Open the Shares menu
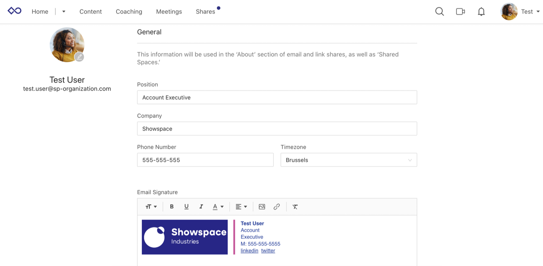The image size is (543, 266). [205, 12]
